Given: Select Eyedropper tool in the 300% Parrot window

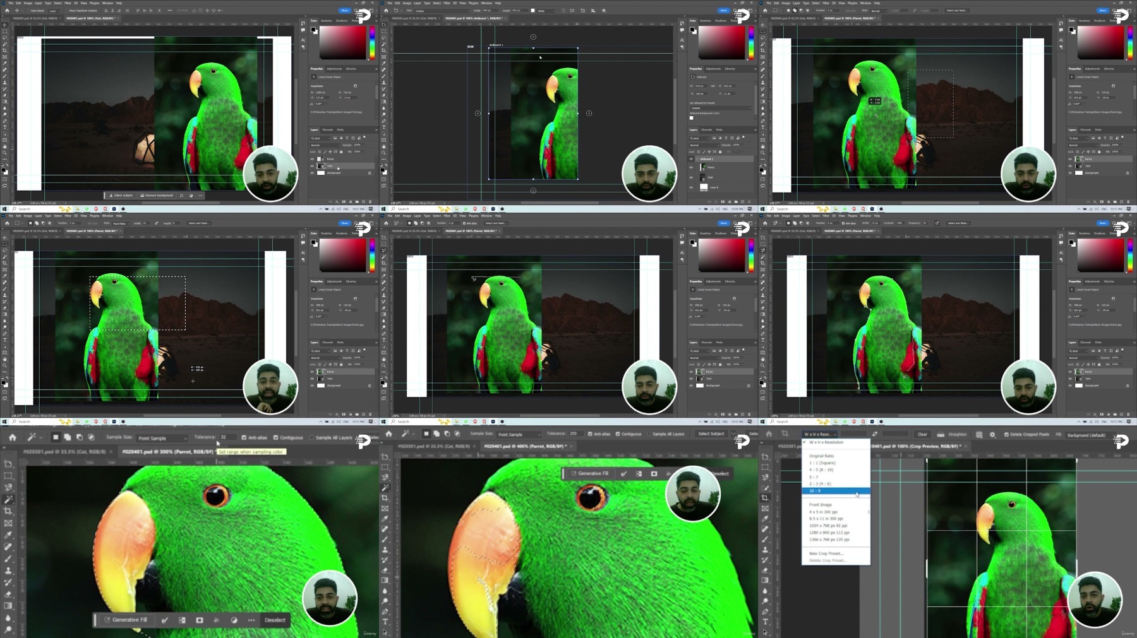Looking at the screenshot, I should click(8, 535).
